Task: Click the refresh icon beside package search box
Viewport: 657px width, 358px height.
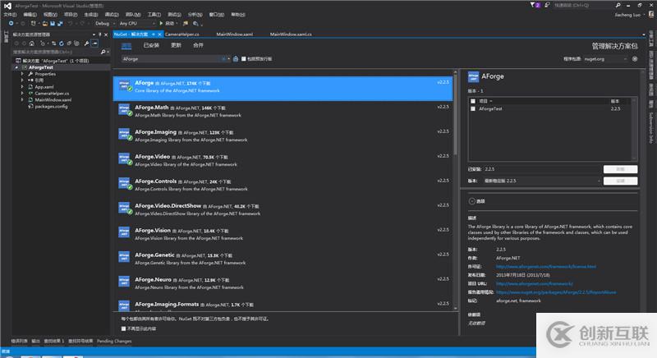Action: [x=237, y=59]
